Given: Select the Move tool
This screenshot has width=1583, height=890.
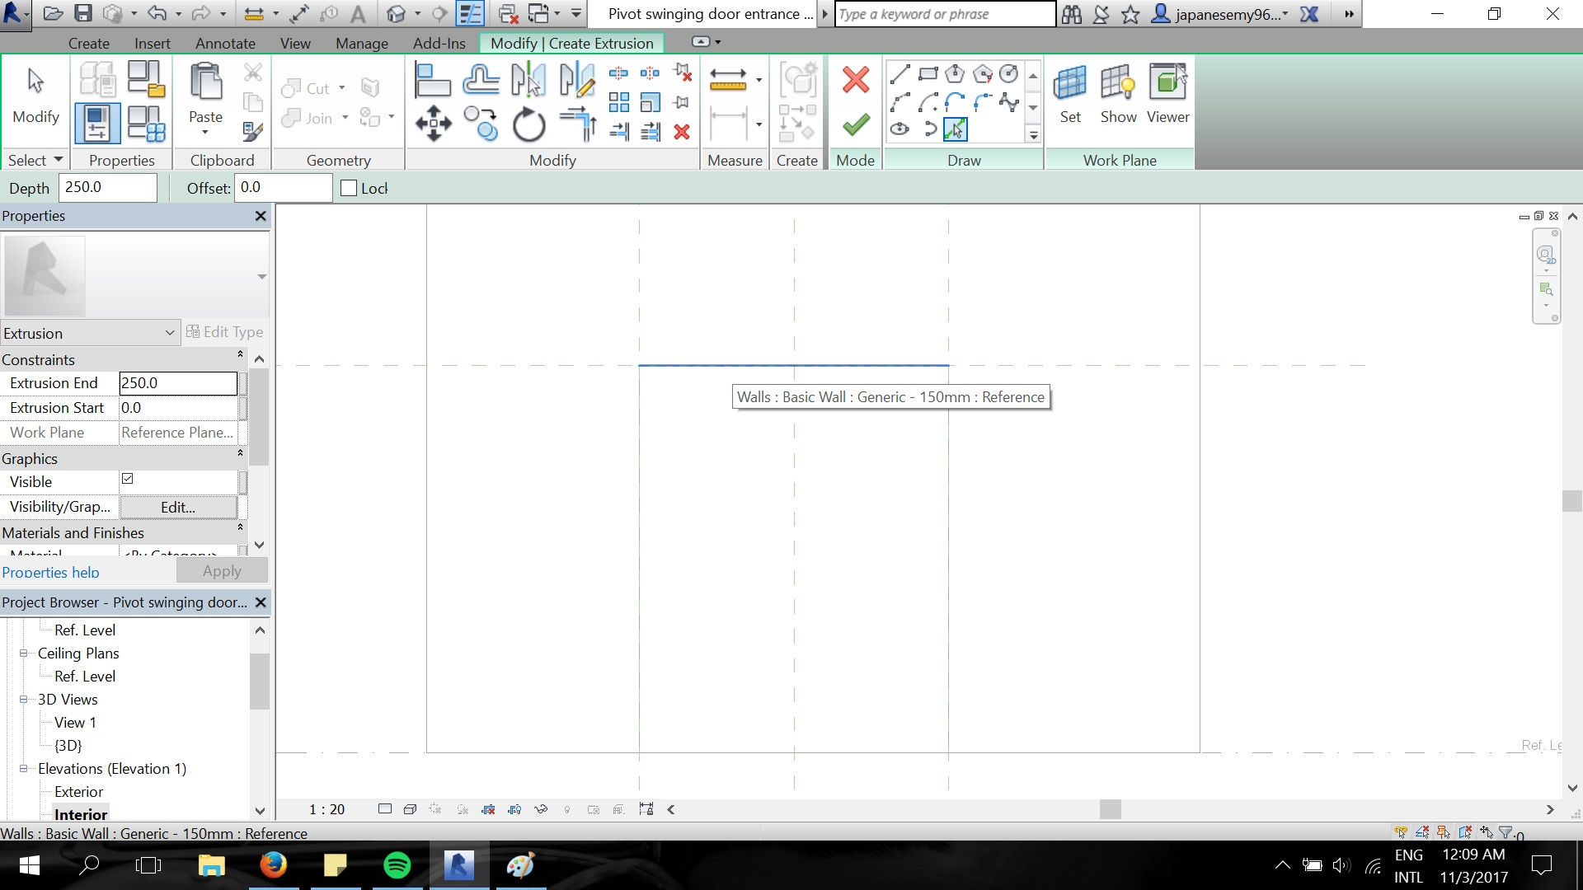Looking at the screenshot, I should 434,124.
